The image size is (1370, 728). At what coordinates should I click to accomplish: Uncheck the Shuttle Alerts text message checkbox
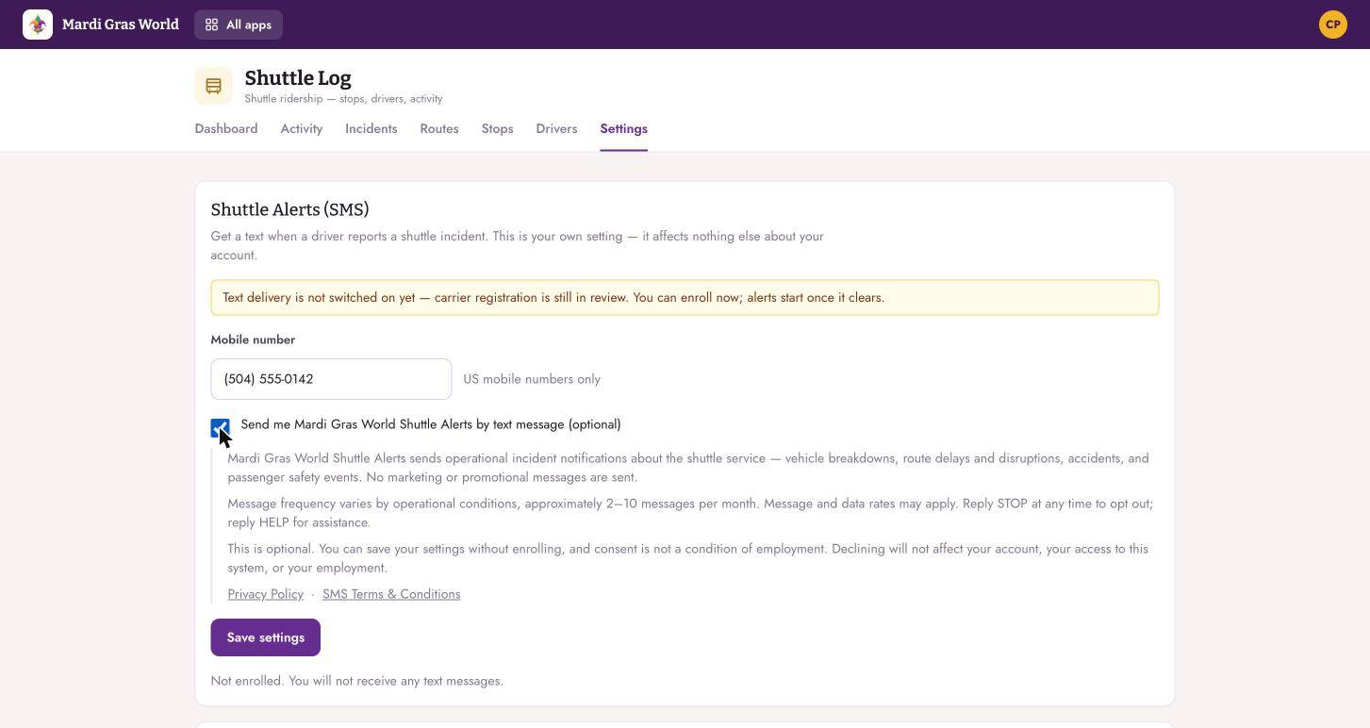(x=220, y=428)
